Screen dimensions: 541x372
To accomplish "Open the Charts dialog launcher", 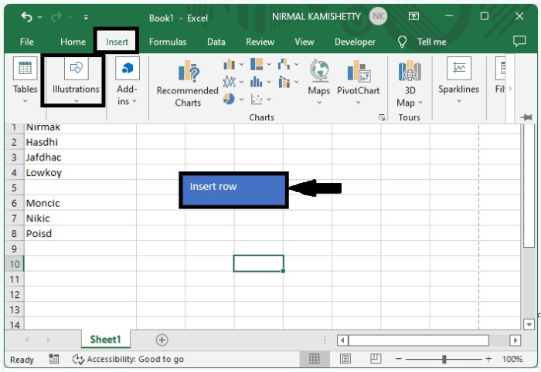I will (382, 117).
